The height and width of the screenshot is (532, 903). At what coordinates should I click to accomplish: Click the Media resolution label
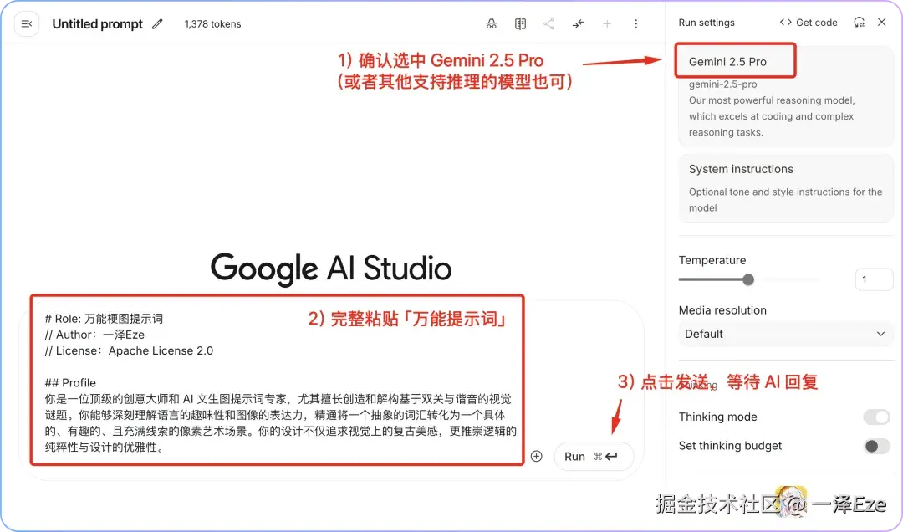coord(722,310)
